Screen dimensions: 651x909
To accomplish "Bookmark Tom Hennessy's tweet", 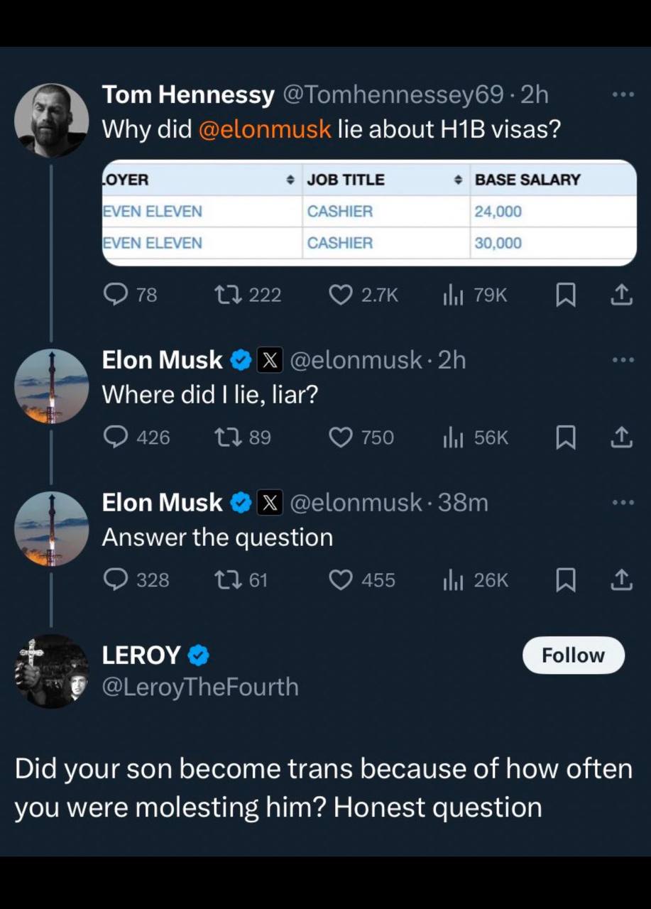I will [x=565, y=295].
